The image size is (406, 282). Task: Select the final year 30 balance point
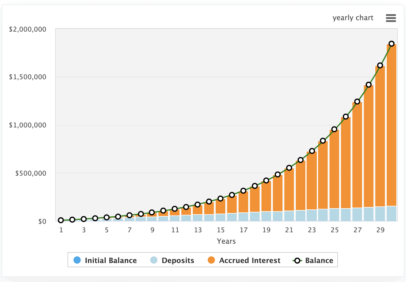[392, 44]
